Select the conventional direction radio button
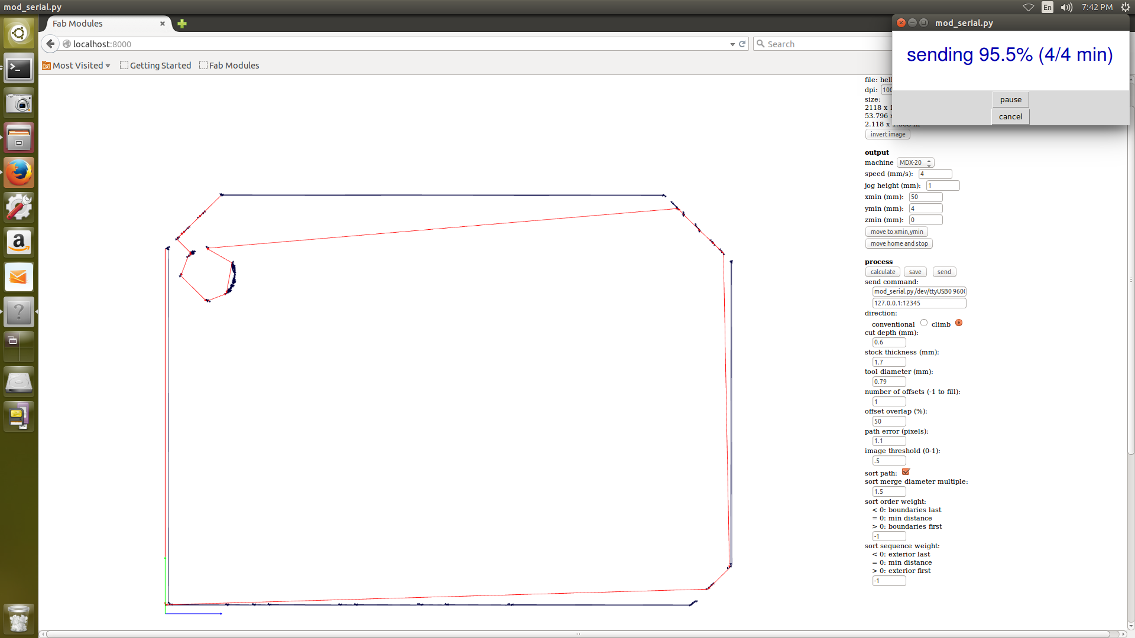Viewport: 1135px width, 638px height. point(924,323)
